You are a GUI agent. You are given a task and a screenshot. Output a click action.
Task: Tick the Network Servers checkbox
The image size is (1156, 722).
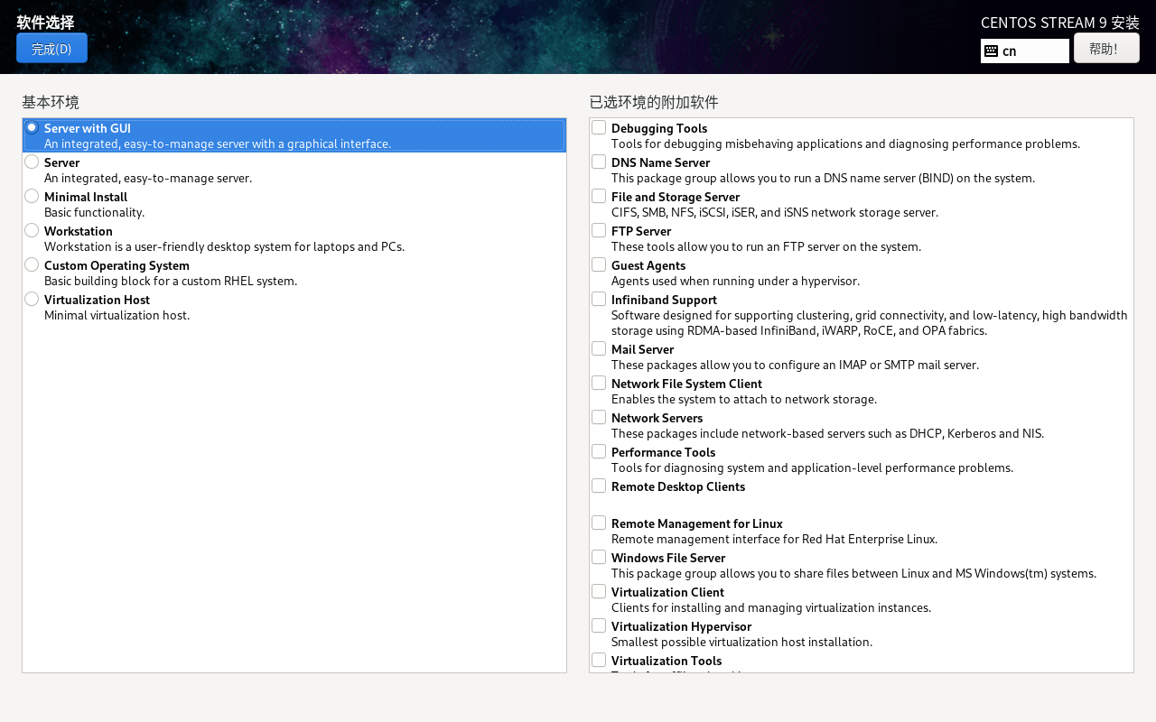(599, 417)
